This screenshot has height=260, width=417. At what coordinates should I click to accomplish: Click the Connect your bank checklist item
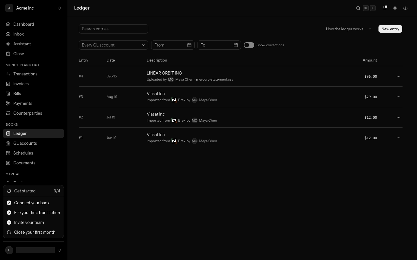pyautogui.click(x=33, y=203)
